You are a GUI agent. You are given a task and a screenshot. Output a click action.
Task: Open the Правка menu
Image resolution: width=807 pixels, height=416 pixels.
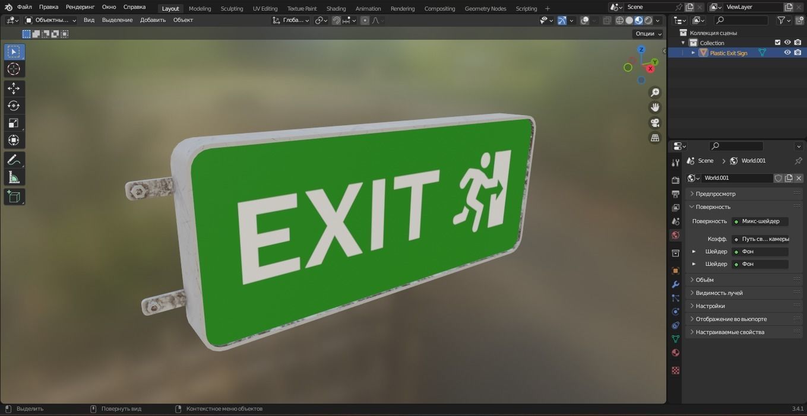[x=49, y=7]
